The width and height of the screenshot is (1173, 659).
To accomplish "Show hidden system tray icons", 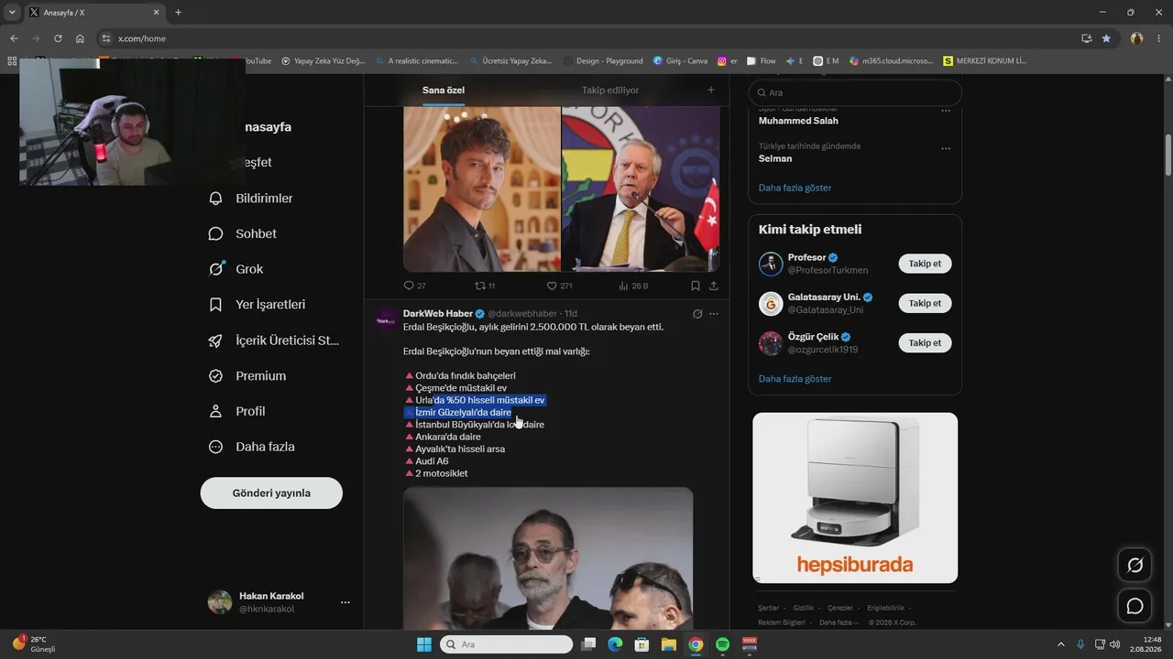I will pyautogui.click(x=1061, y=644).
